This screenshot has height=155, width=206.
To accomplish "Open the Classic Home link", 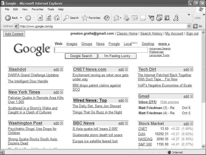I will point(127,34).
